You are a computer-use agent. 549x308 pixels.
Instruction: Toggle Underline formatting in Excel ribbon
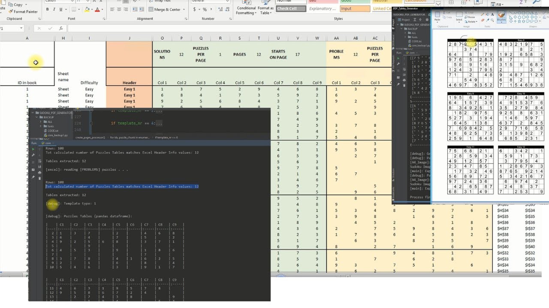click(61, 9)
